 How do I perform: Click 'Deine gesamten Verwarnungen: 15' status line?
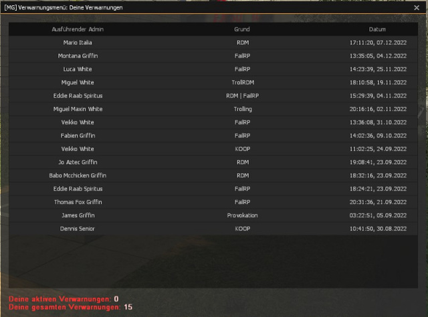tap(70, 307)
